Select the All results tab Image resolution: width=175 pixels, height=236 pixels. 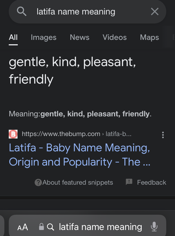coord(13,37)
